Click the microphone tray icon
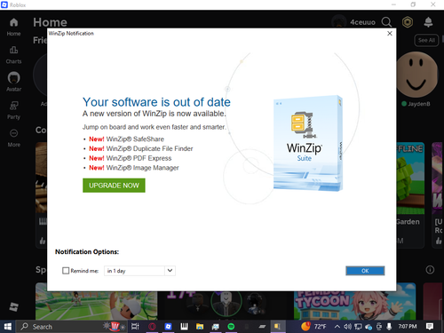This screenshot has height=333, width=444. 389,327
